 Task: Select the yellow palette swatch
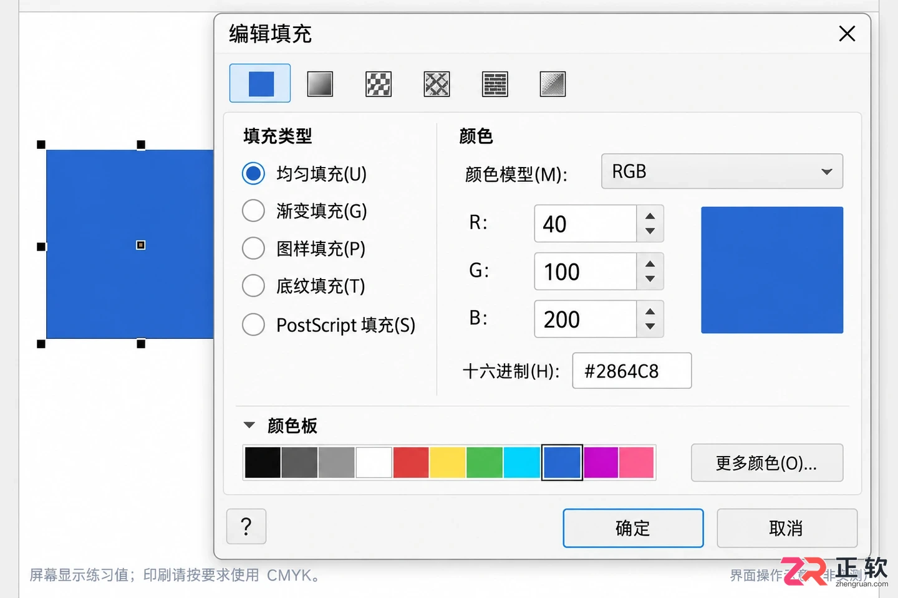tap(448, 462)
